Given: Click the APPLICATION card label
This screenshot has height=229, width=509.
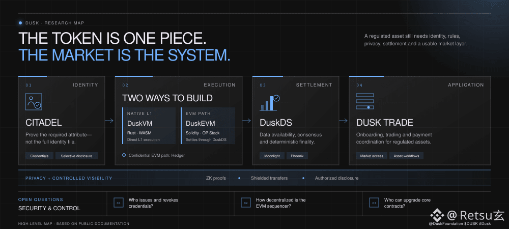Looking at the screenshot, I should click(466, 85).
